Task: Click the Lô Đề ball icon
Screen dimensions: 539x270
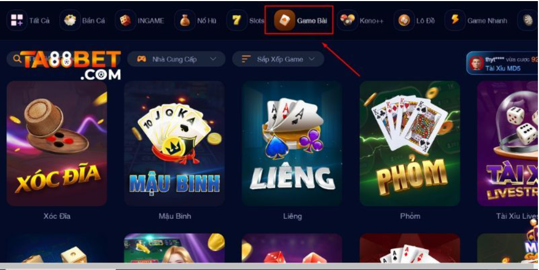Action: 404,20
